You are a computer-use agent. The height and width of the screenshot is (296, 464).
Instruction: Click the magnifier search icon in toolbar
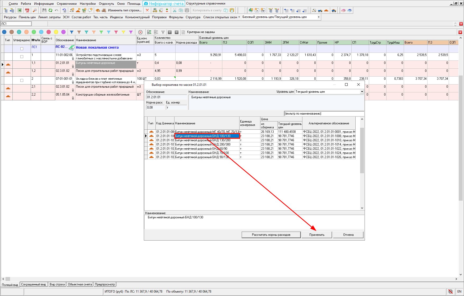pyautogui.click(x=35, y=10)
